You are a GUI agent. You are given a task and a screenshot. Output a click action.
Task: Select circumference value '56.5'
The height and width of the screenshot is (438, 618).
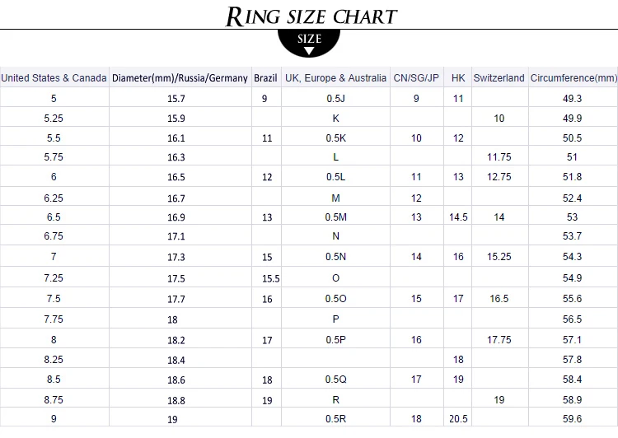(573, 319)
